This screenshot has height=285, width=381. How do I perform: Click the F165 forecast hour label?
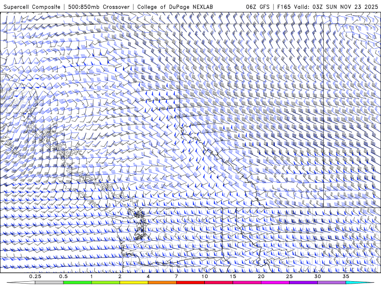pos(284,7)
